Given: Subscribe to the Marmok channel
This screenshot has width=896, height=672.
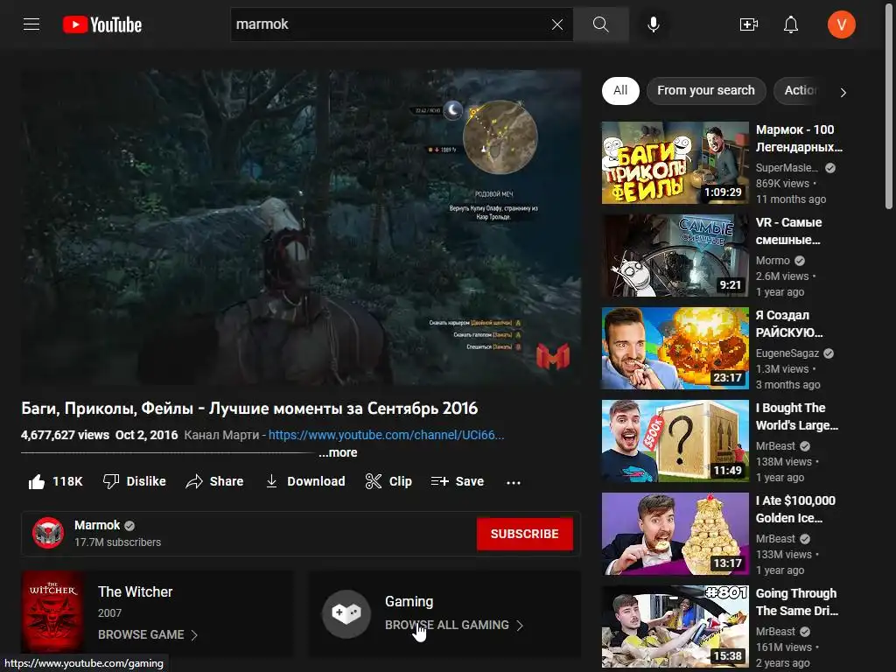Looking at the screenshot, I should (x=525, y=534).
